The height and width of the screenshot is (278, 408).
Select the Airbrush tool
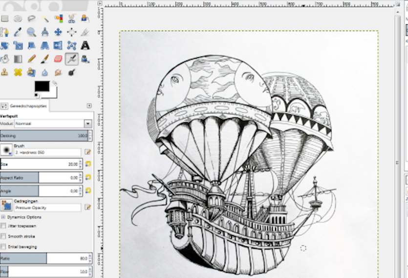tap(72, 59)
